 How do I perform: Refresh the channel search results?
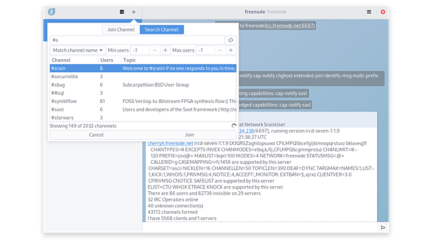click(231, 40)
